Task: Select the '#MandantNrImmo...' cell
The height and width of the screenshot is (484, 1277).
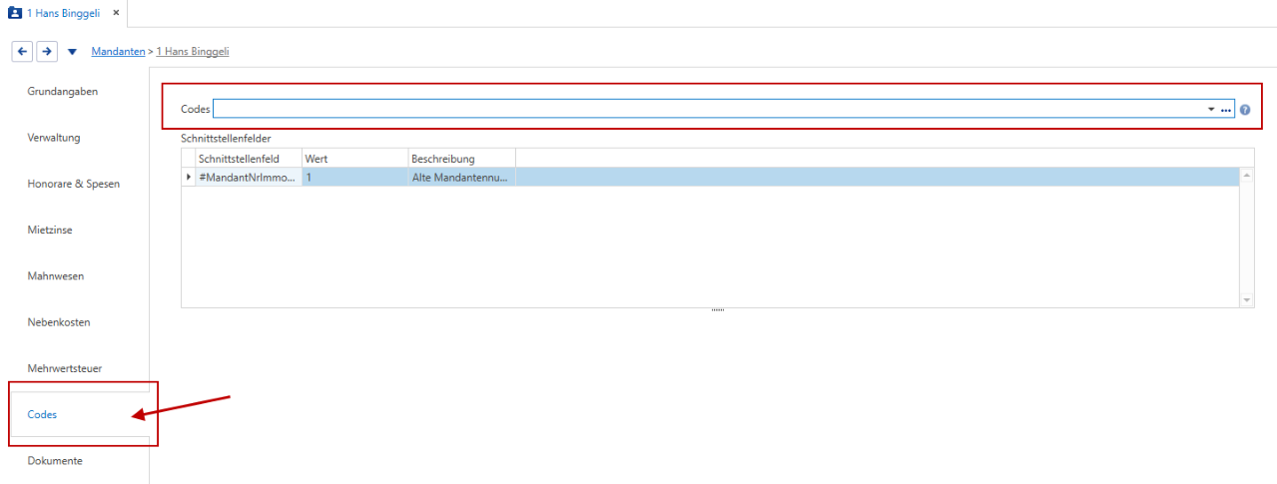Action: point(249,177)
